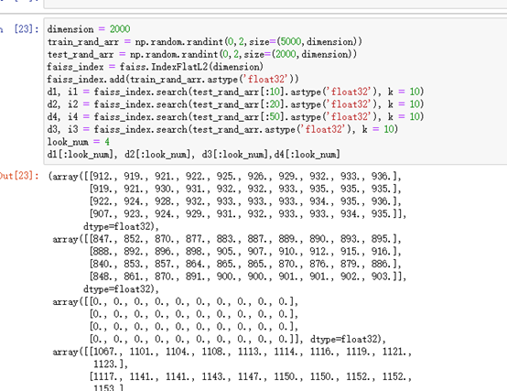The image size is (507, 391).
Task: Click 'dtype=float32),' after the zeros array
Action: click(x=348, y=339)
